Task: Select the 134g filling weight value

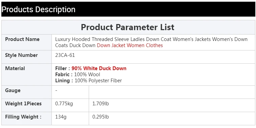Action: point(61,117)
